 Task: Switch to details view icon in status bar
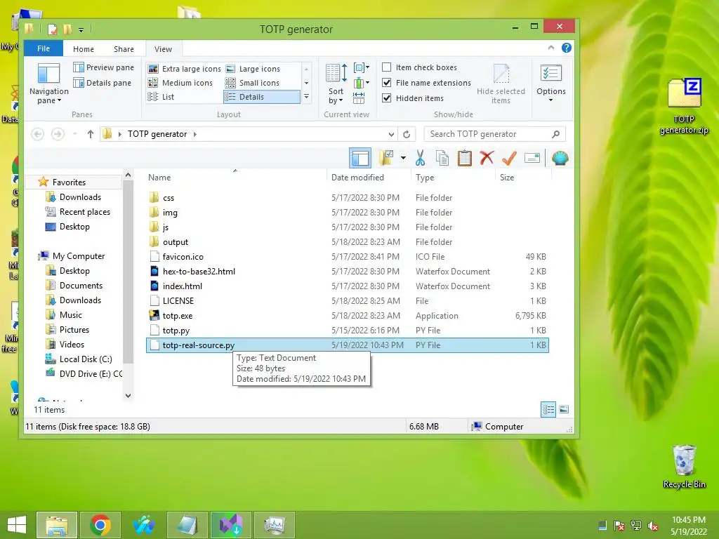tap(548, 409)
